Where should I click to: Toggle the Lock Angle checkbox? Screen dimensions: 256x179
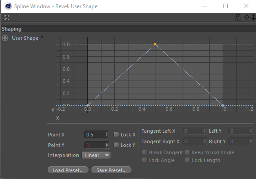point(144,160)
